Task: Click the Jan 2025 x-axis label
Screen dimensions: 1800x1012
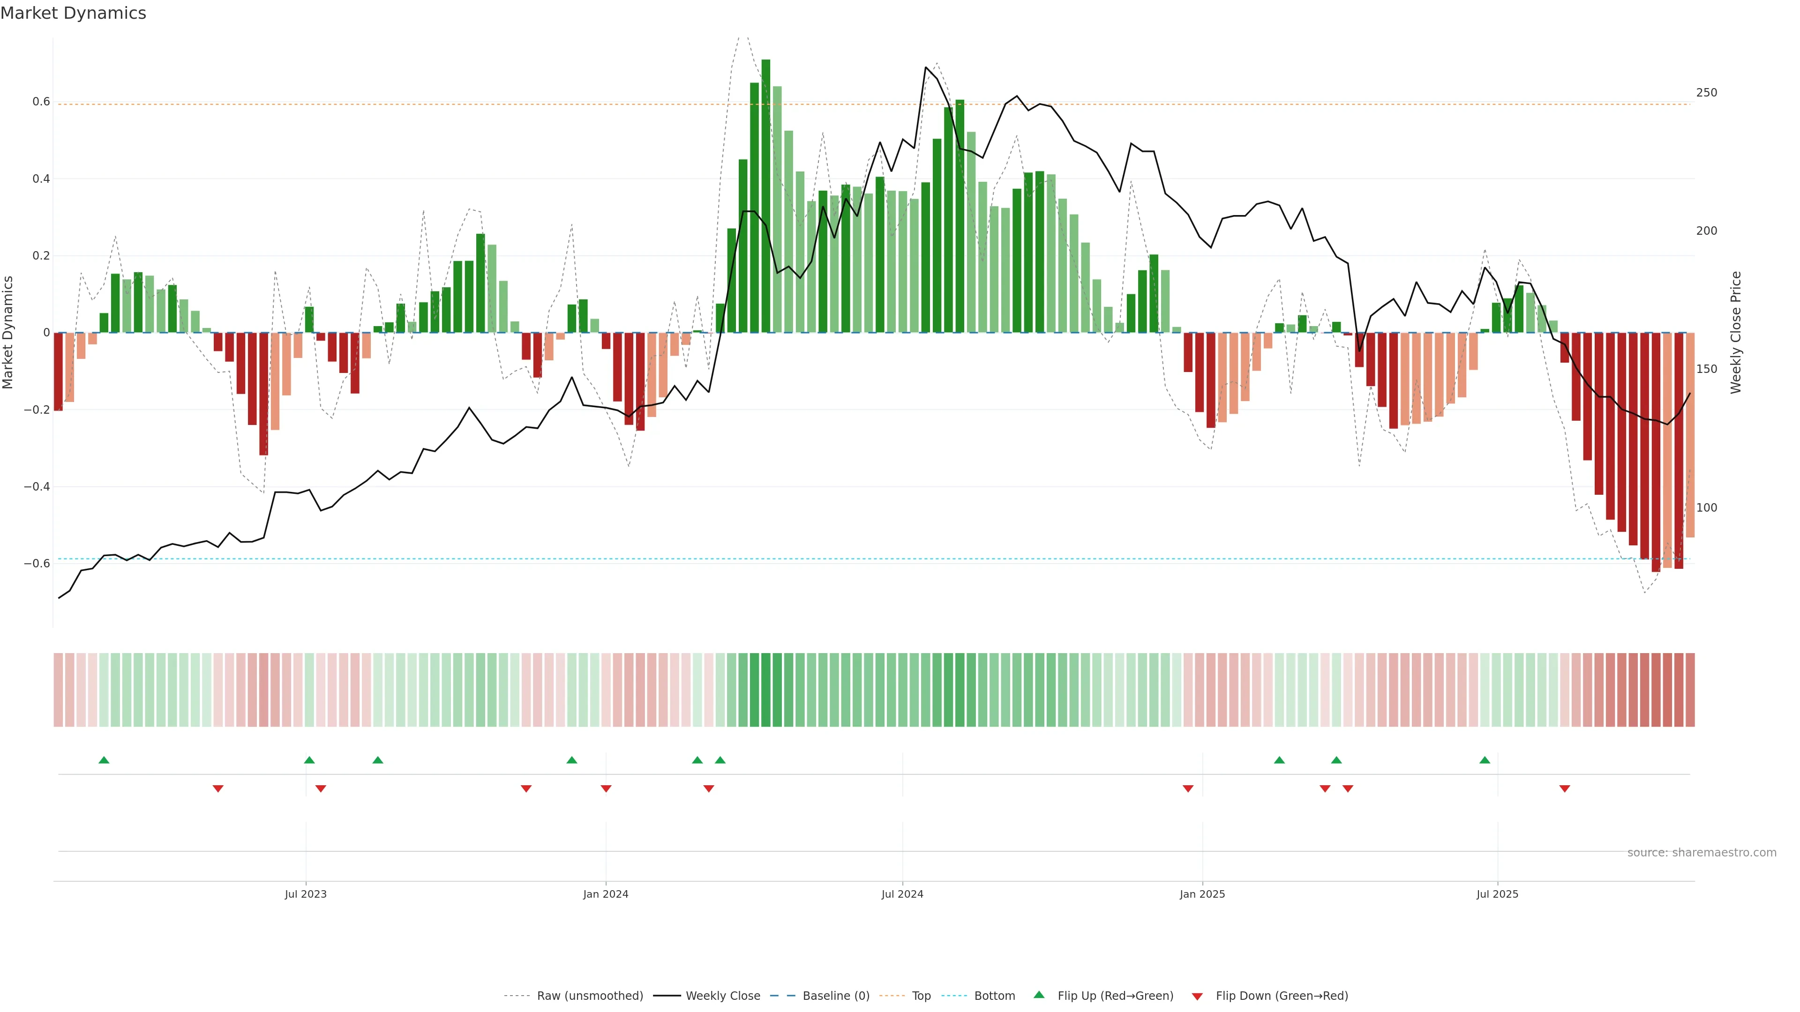Action: click(1202, 894)
